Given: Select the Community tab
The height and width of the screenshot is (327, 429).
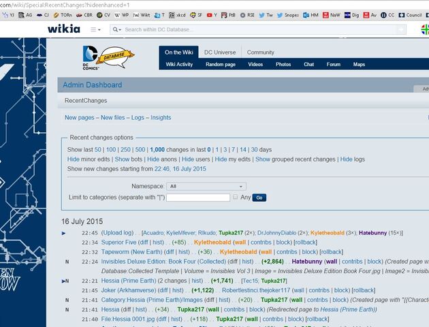Looking at the screenshot, I should click(x=260, y=52).
